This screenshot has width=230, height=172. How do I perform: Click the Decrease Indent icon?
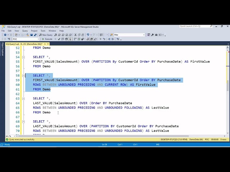(109, 39)
